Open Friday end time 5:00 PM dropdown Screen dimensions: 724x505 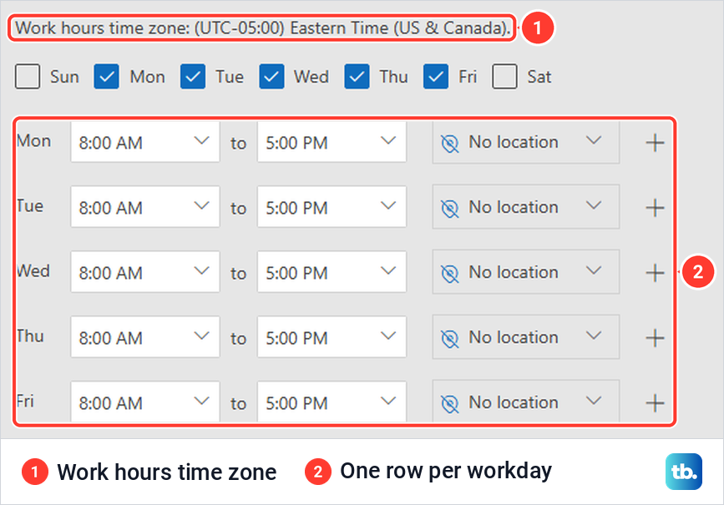pyautogui.click(x=332, y=401)
